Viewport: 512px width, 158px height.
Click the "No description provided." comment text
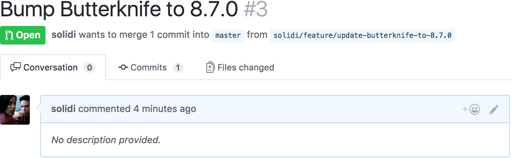(106, 140)
